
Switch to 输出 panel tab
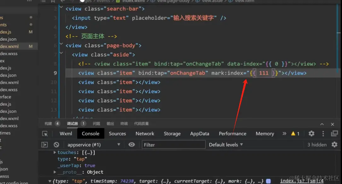(x=110, y=124)
